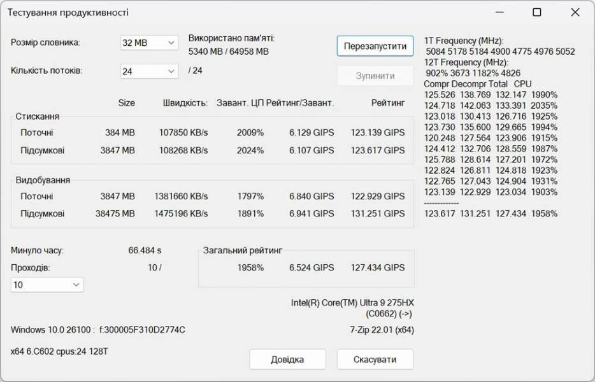Click the Стискання group label
This screenshot has height=382, width=595.
pos(38,117)
